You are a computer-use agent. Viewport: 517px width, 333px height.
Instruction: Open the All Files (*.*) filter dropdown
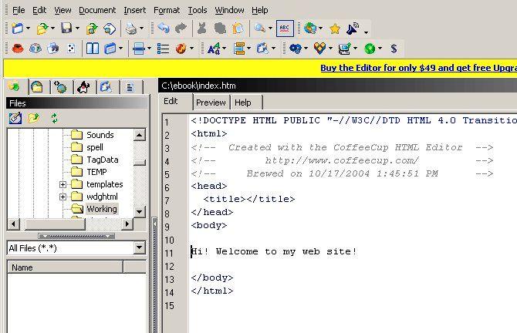click(139, 248)
